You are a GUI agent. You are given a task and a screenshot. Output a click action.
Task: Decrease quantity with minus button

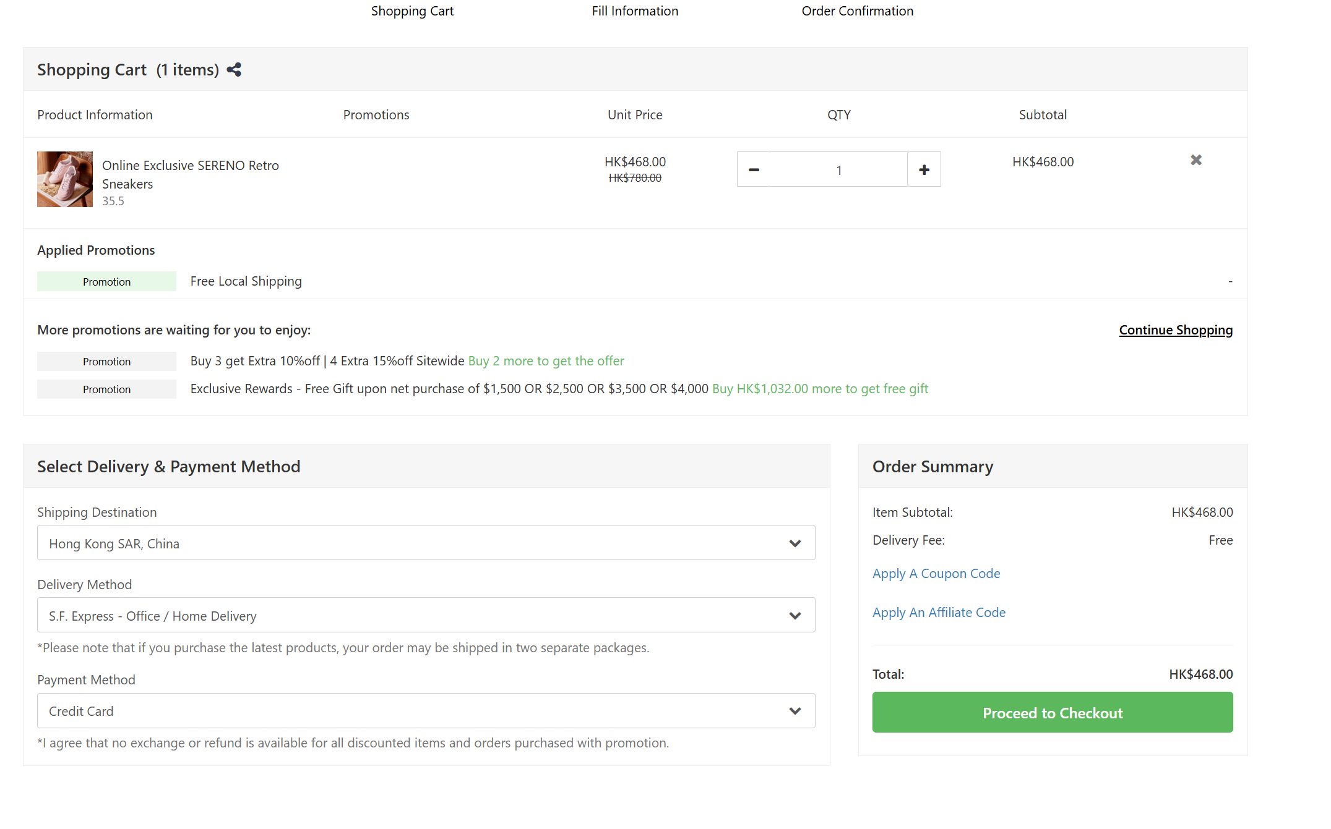754,169
